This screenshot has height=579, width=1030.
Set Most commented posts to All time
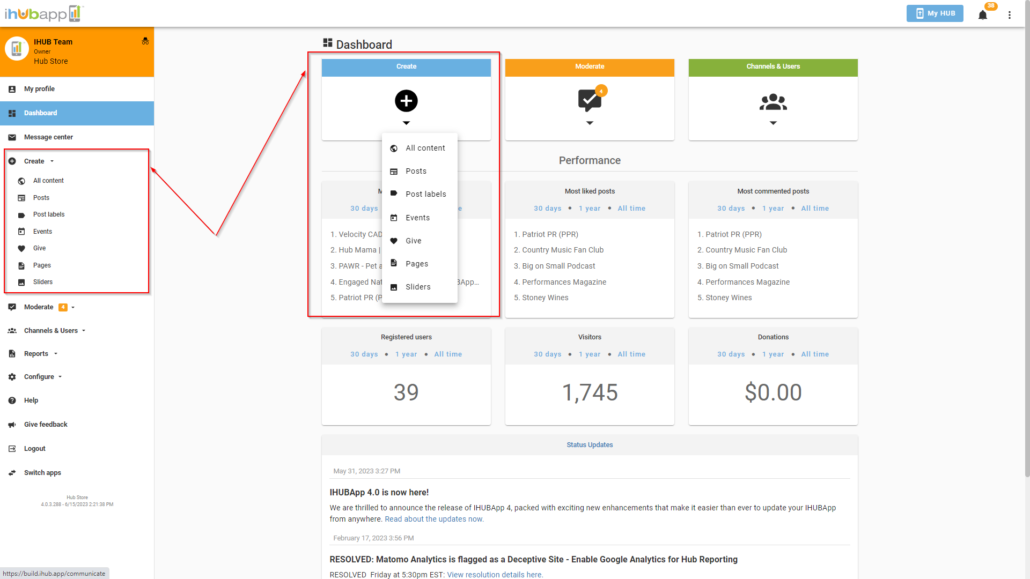pos(815,209)
